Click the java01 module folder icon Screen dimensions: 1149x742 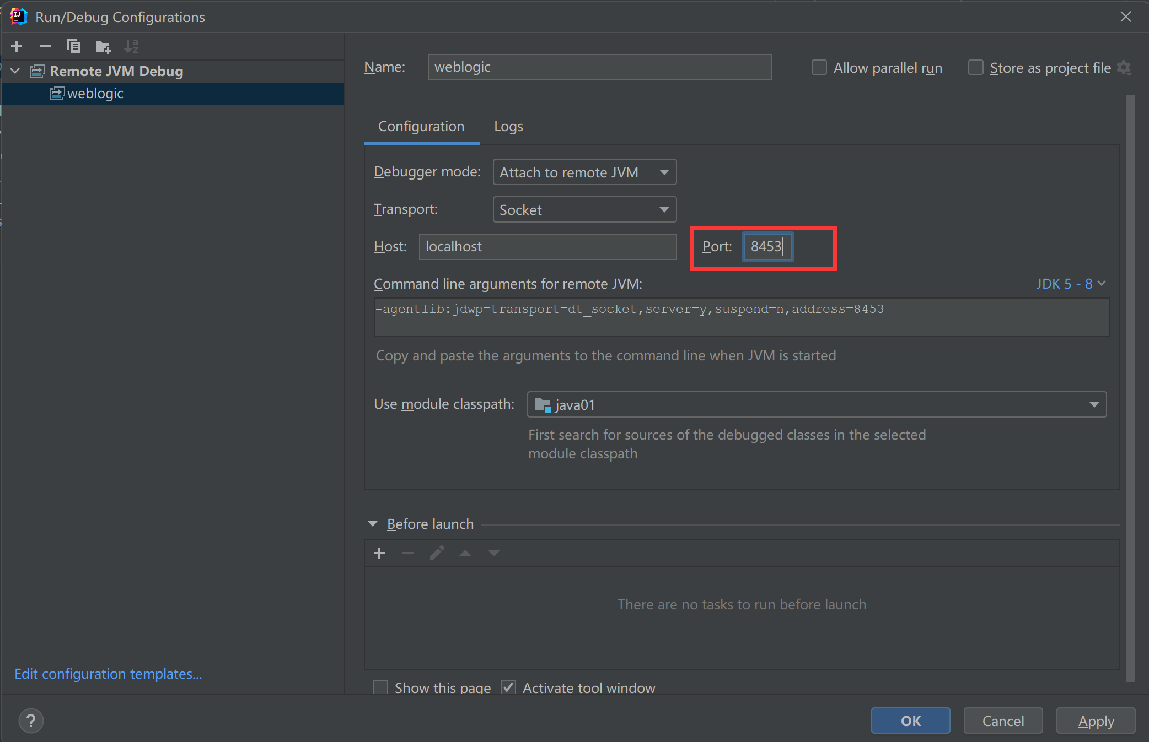[x=543, y=405]
